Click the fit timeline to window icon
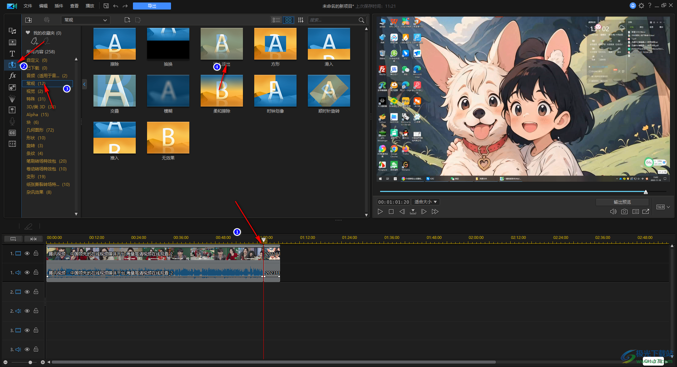 [33, 239]
